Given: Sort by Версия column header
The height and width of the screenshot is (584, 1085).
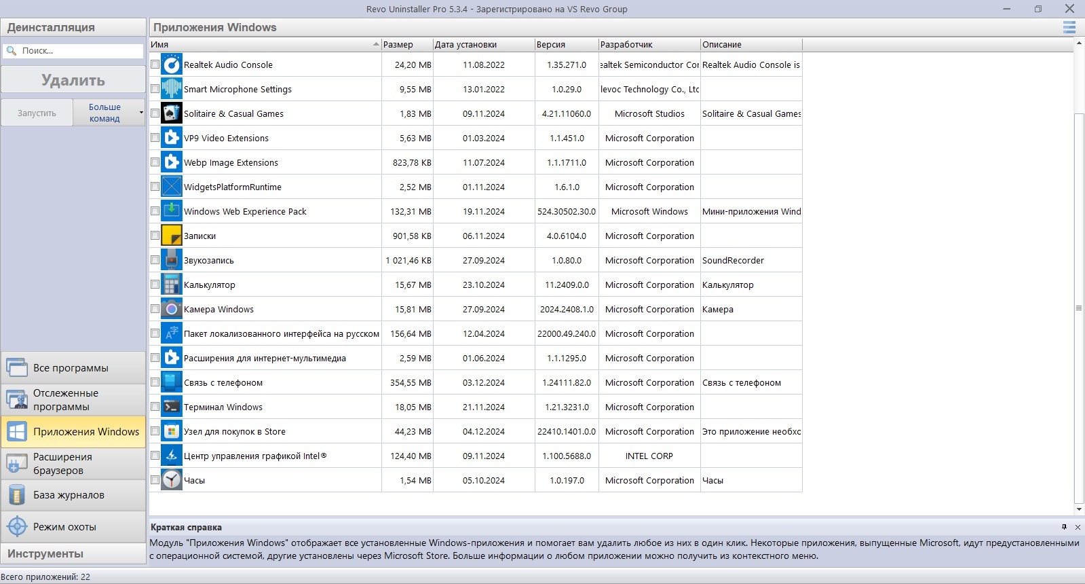Looking at the screenshot, I should 567,45.
